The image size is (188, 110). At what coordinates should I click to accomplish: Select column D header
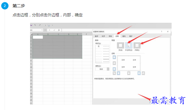coord(69,34)
